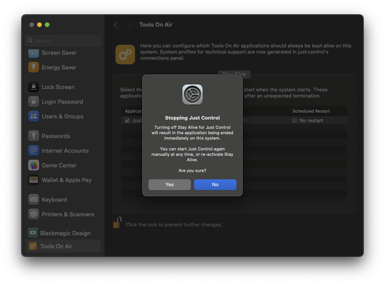The height and width of the screenshot is (285, 385).
Task: Choose Wallet & Apple Pay label
Action: tap(66, 180)
